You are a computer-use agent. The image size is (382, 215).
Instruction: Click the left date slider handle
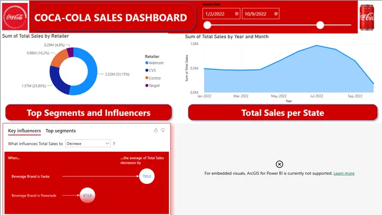click(x=207, y=25)
